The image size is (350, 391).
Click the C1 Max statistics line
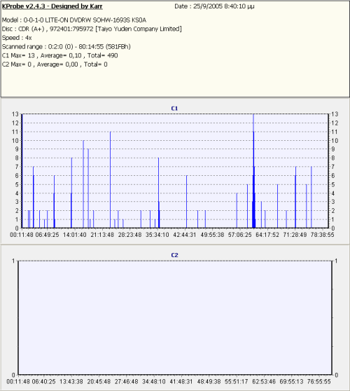[59, 55]
